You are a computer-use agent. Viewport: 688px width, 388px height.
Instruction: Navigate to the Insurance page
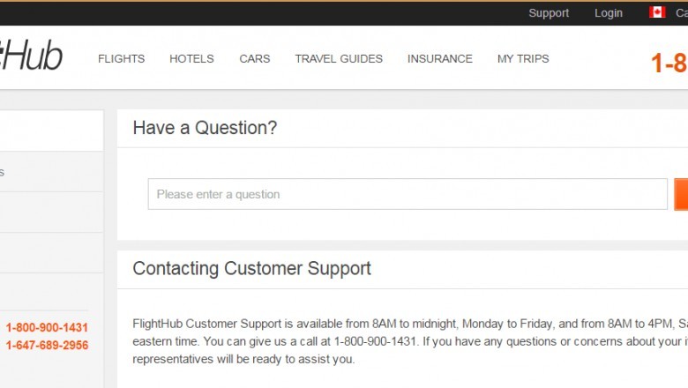pos(439,59)
